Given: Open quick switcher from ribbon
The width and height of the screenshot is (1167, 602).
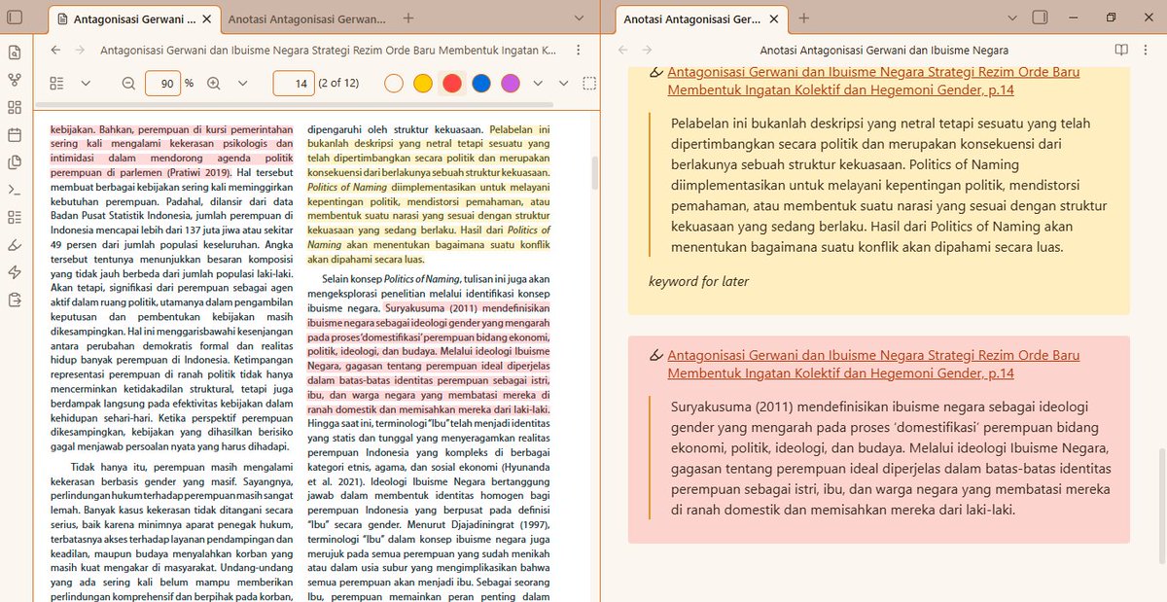Looking at the screenshot, I should click(14, 53).
